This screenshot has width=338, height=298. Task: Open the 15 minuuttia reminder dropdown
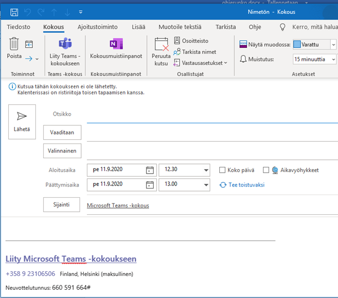pos(333,59)
